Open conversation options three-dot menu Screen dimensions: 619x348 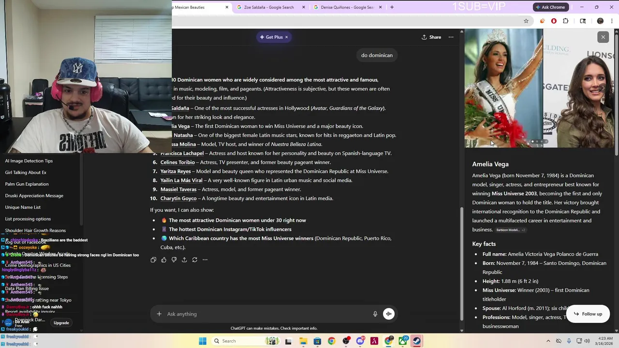click(451, 37)
